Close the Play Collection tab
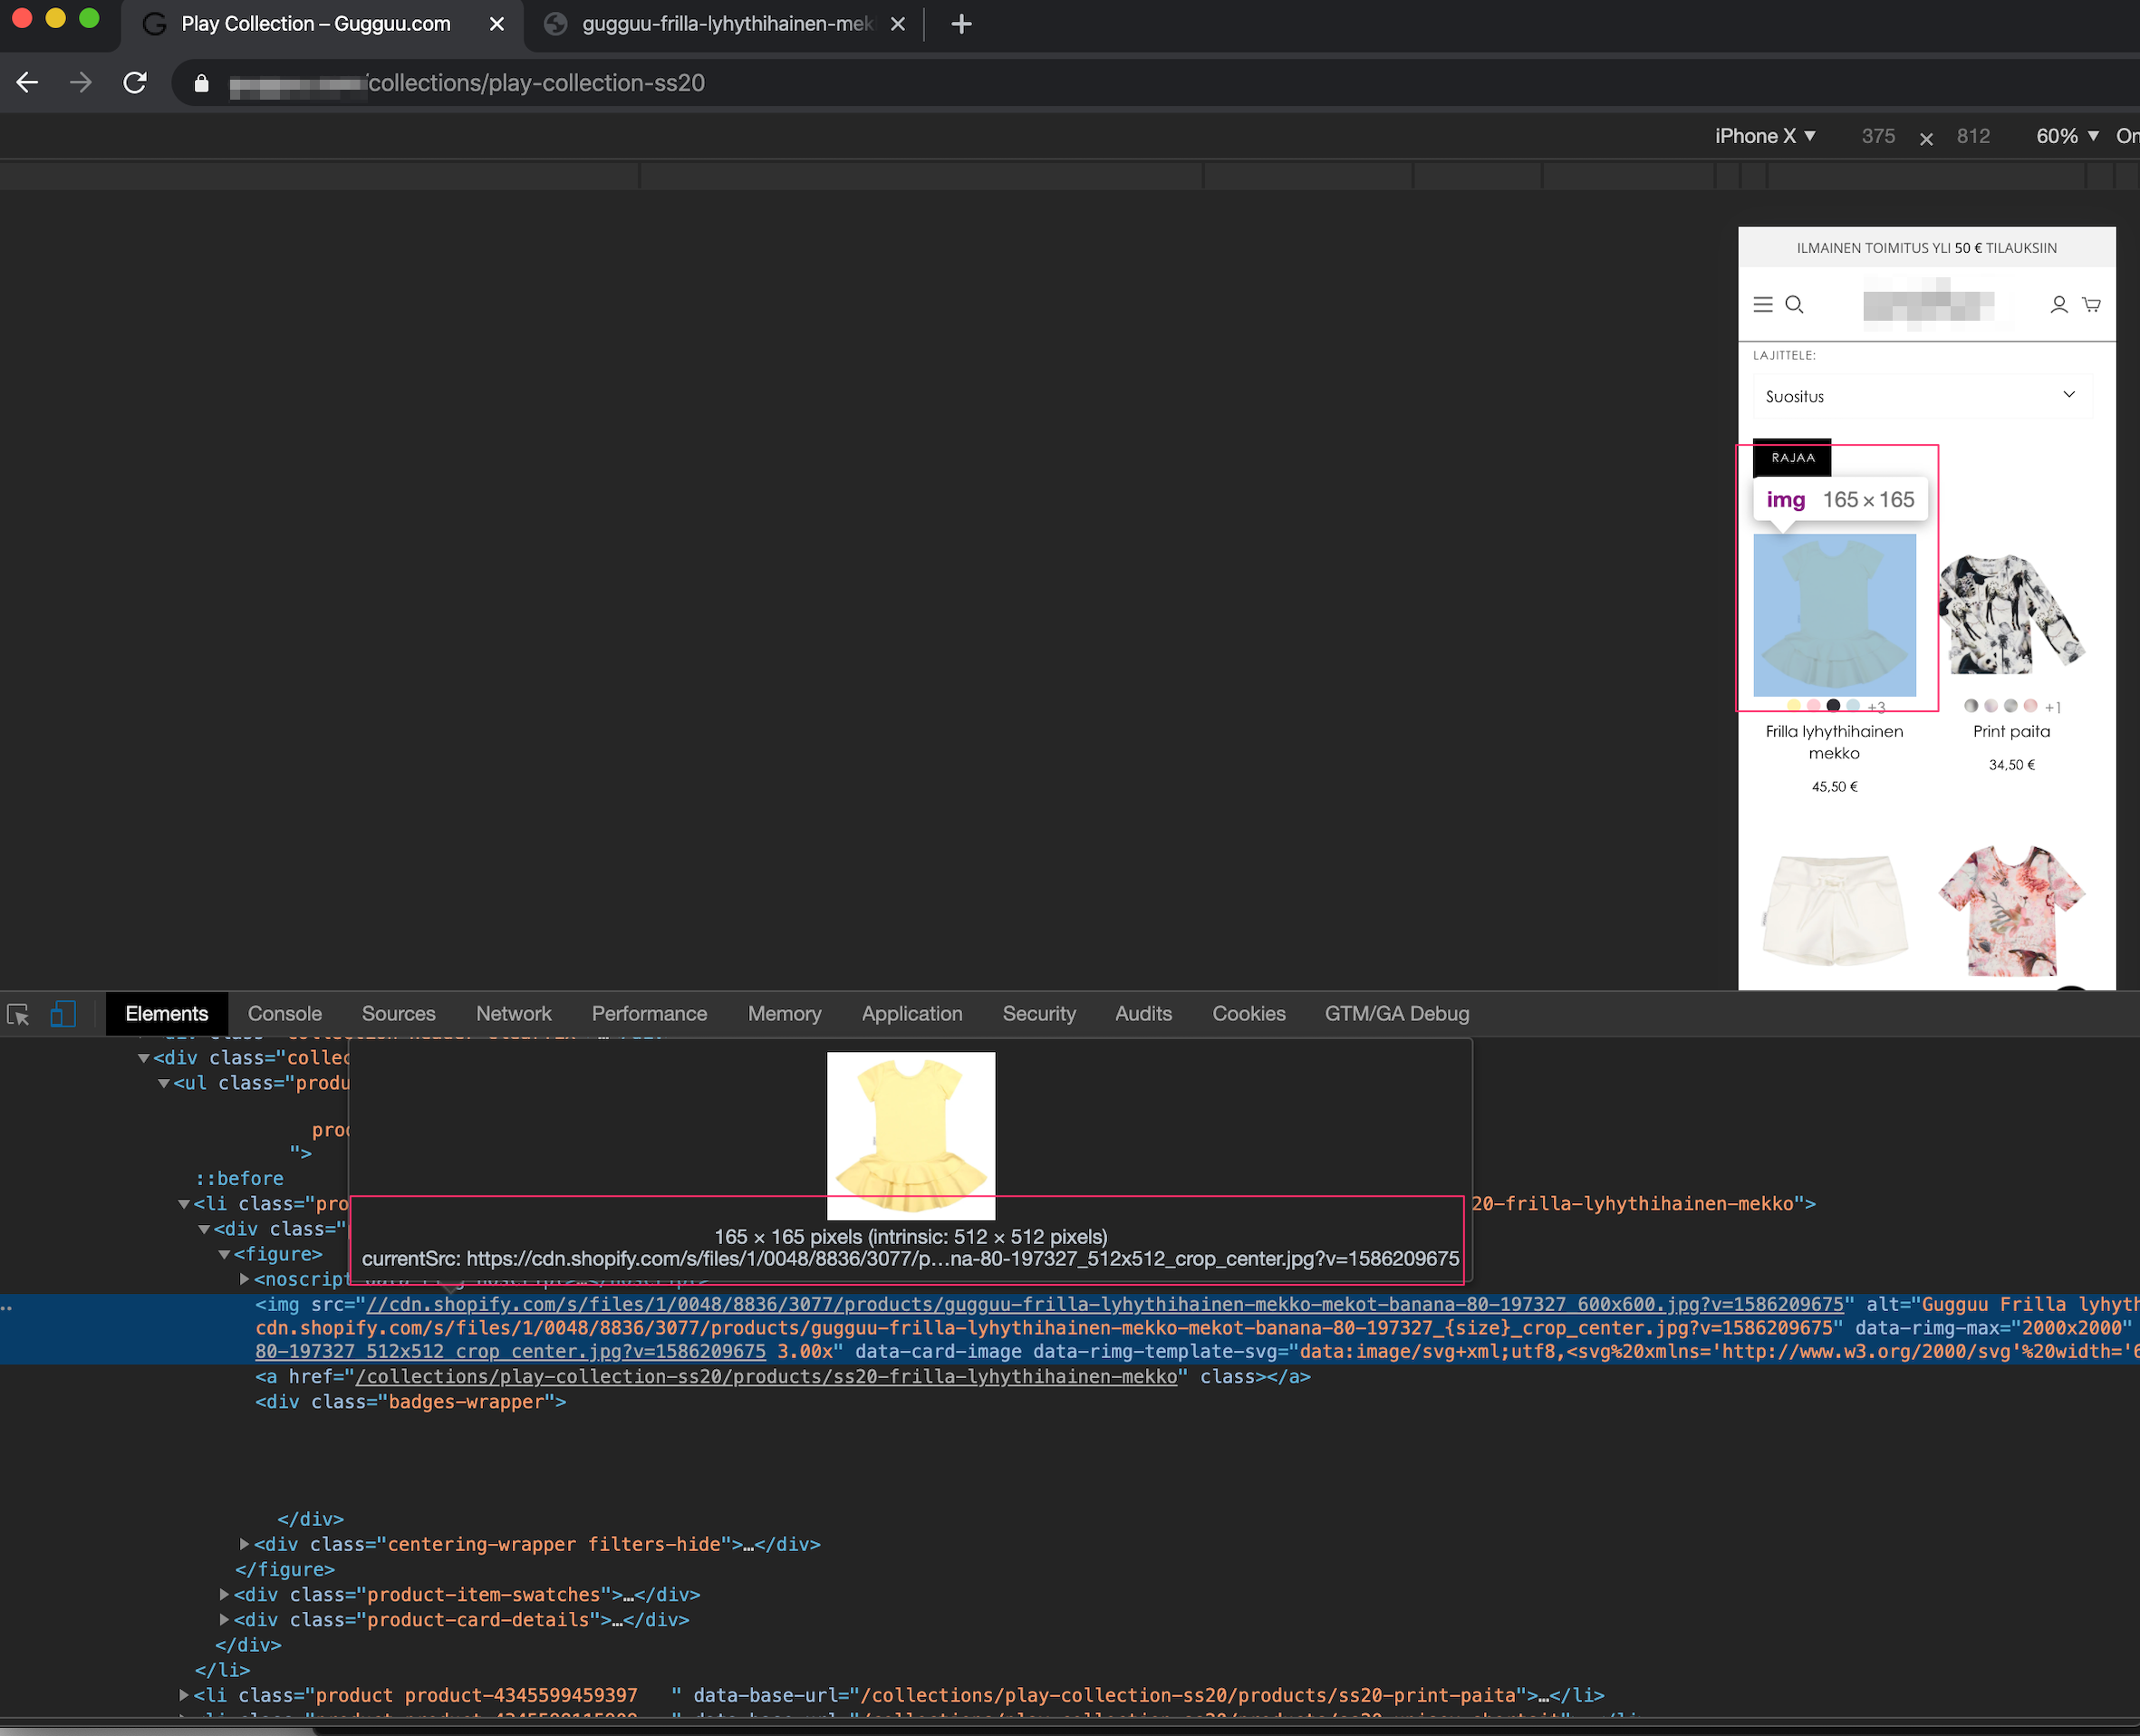Image resolution: width=2140 pixels, height=1736 pixels. [x=497, y=24]
